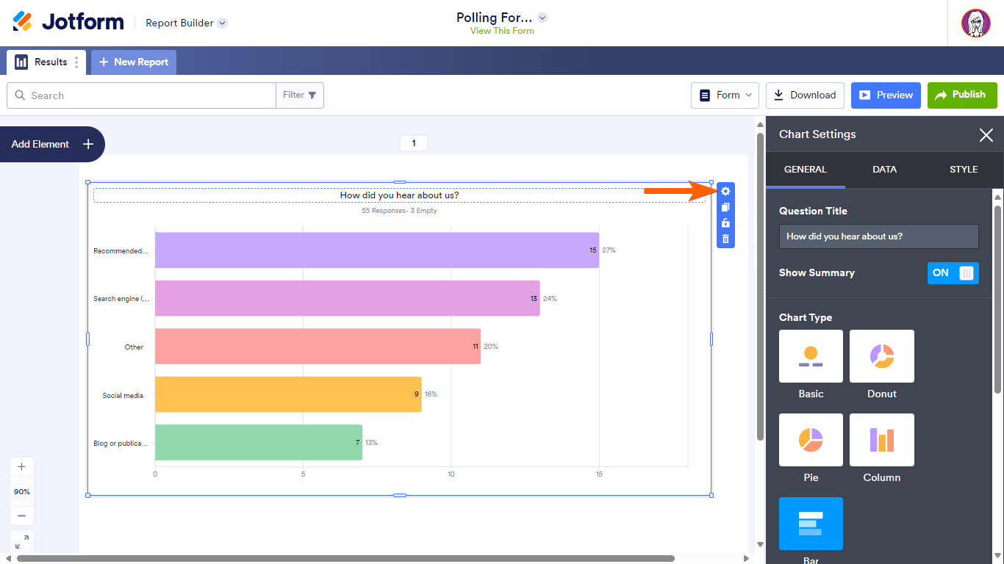Switch to the STYLE settings tab
Image resolution: width=1004 pixels, height=564 pixels.
point(964,170)
